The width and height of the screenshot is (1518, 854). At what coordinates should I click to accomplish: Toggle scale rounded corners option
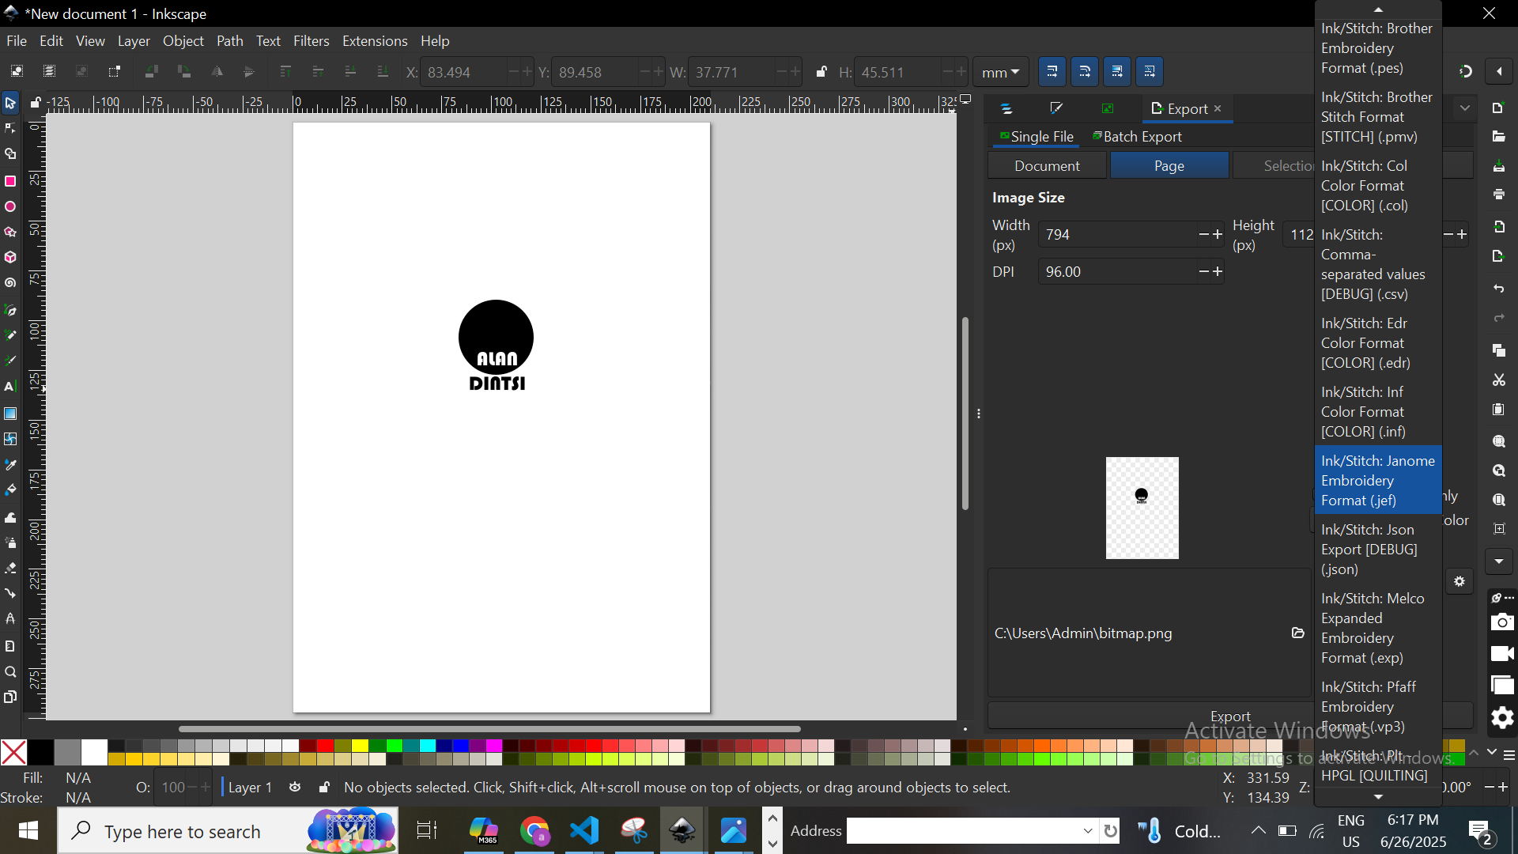[1085, 72]
